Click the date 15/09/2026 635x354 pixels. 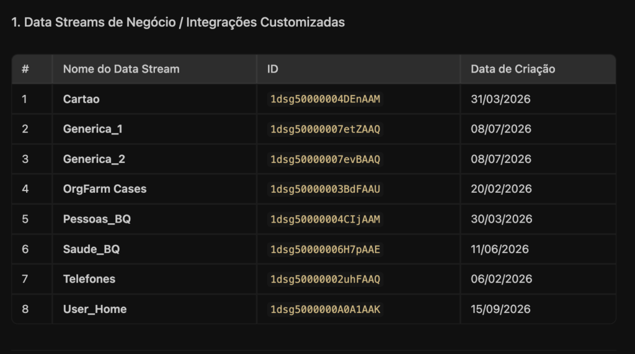click(500, 309)
